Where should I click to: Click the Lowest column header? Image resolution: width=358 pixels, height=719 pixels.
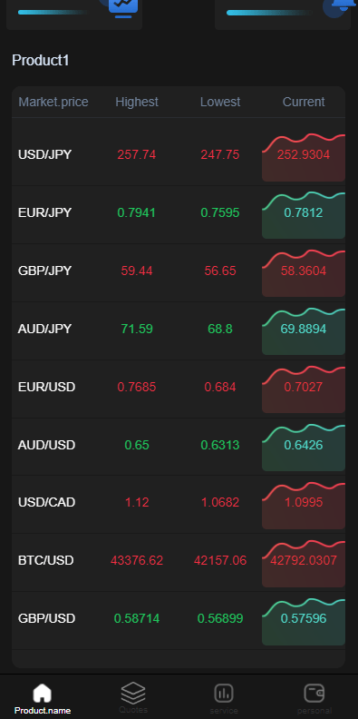coord(220,102)
